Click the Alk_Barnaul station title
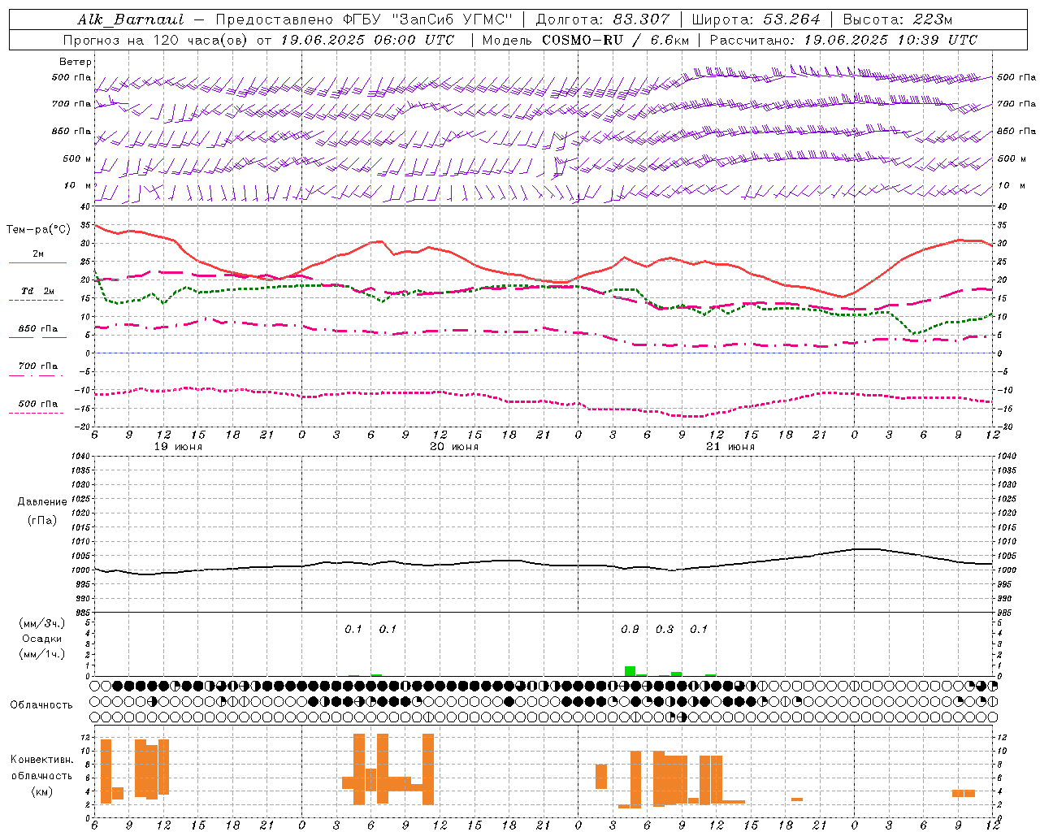The width and height of the screenshot is (1040, 832). pos(131,19)
